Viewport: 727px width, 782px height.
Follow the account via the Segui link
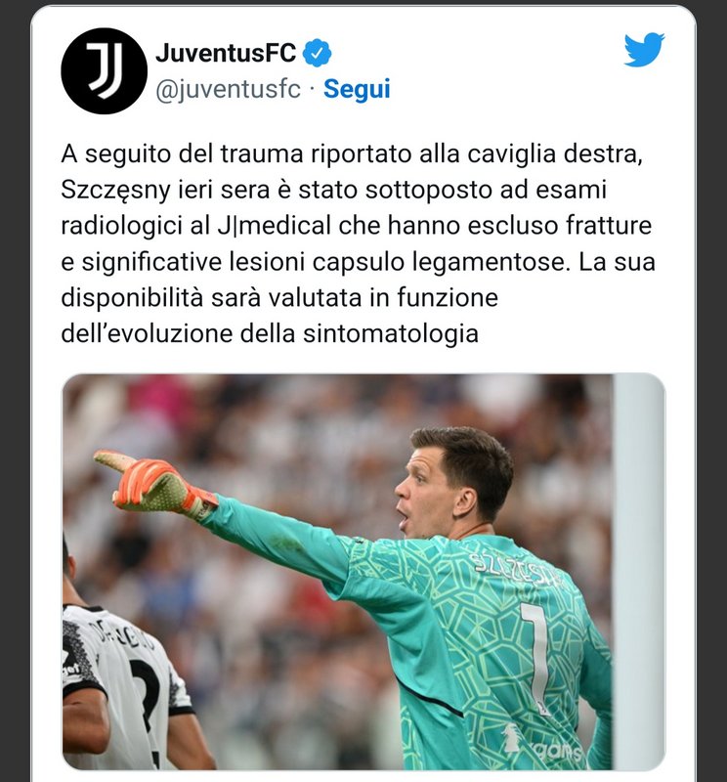(357, 89)
